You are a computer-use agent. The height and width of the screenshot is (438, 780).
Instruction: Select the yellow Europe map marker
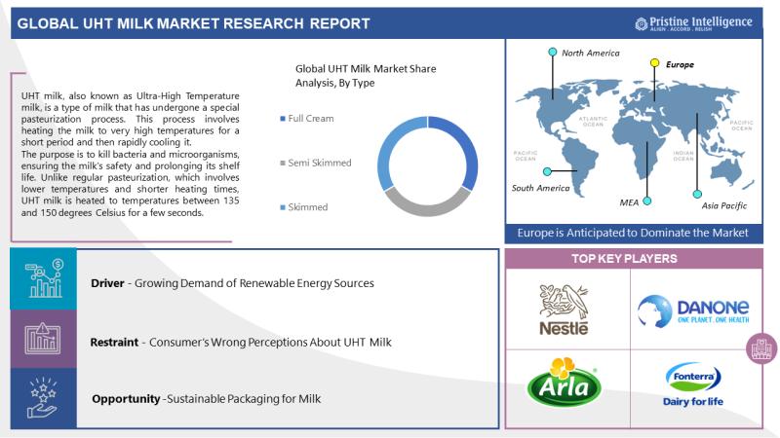655,62
